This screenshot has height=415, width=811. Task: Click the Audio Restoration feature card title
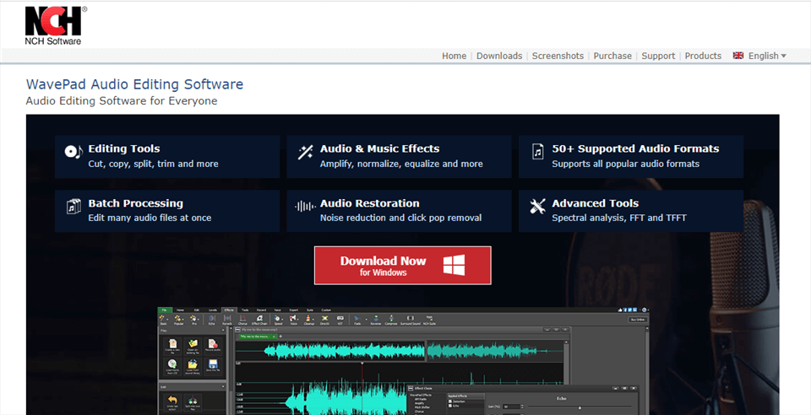tap(370, 203)
